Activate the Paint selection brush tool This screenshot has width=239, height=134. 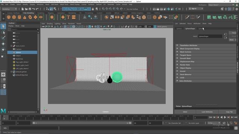click(3, 38)
